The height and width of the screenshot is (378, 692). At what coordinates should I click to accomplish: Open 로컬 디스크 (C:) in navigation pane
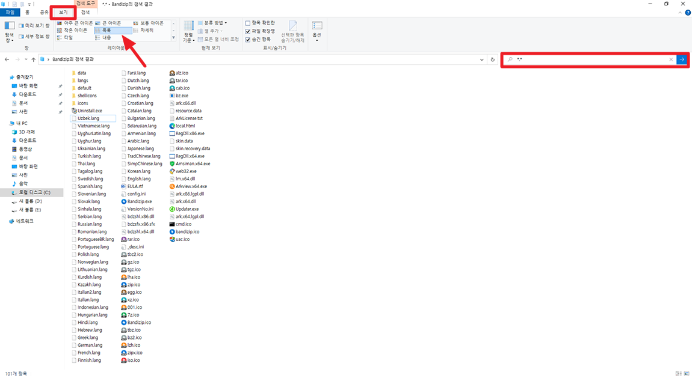34,192
